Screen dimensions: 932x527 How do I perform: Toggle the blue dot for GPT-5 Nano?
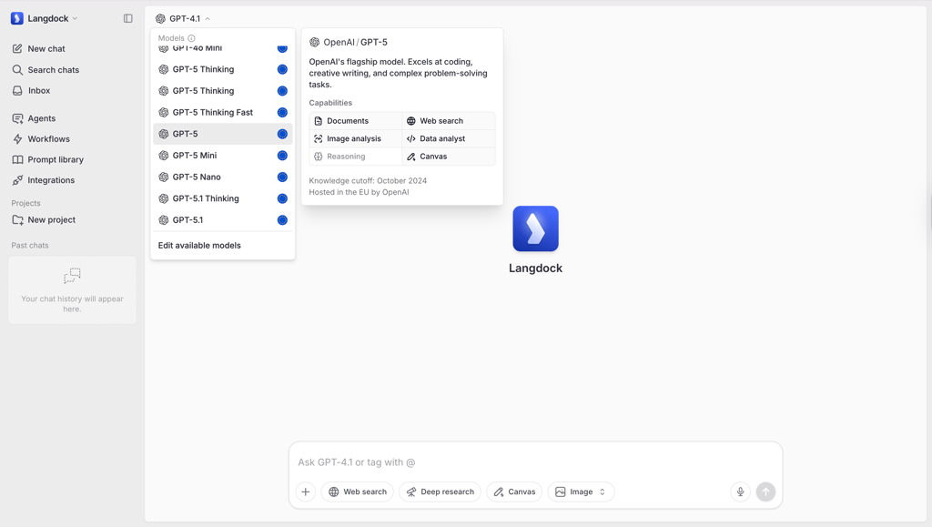(282, 177)
